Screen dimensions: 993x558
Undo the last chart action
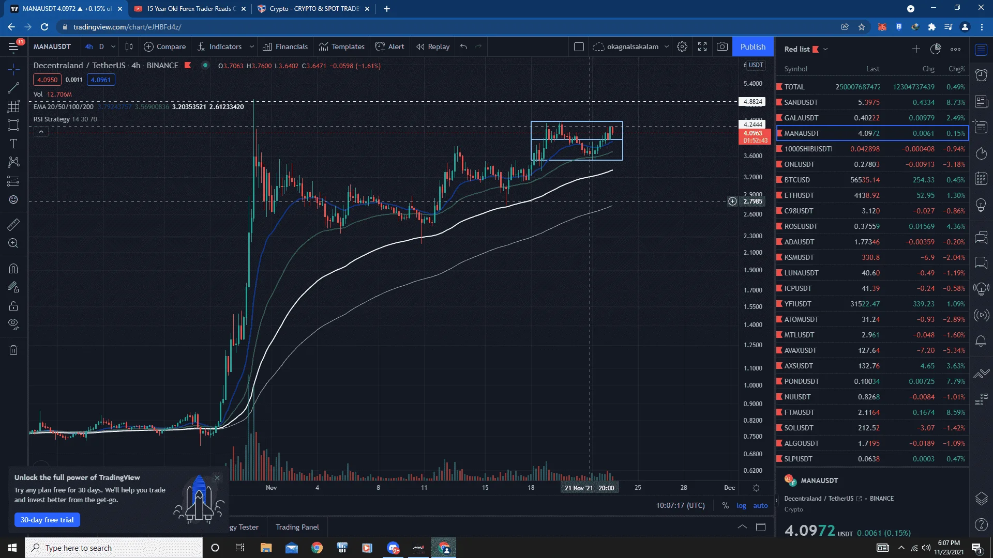tap(463, 47)
